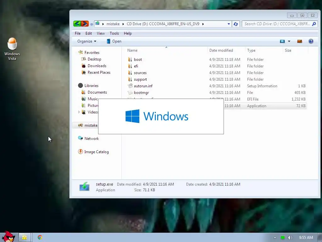Viewport: 322px width, 242px height.
Task: Select the efi folder icon
Action: click(130, 66)
